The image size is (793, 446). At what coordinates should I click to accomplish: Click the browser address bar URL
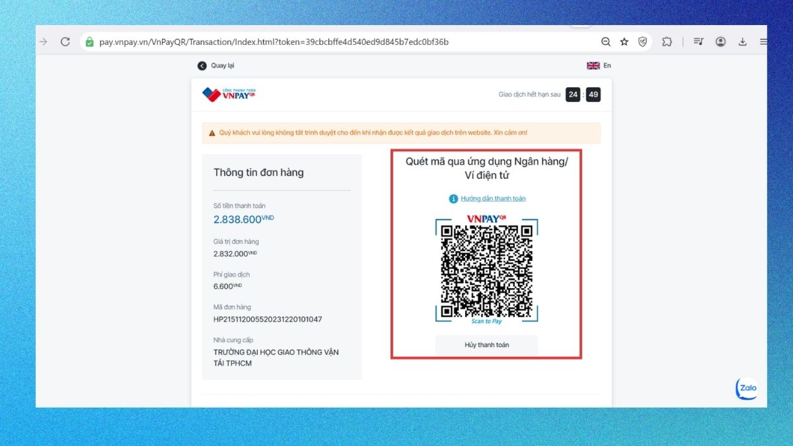(x=274, y=42)
